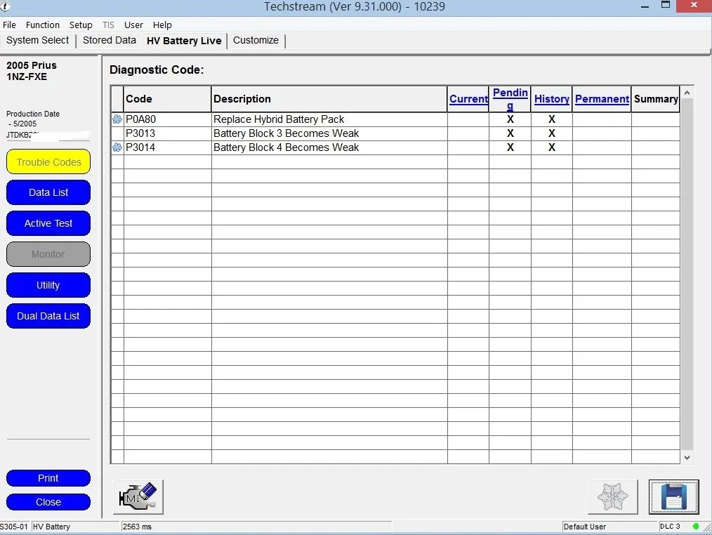
Task: Click the blue Close button in the sidebar
Action: click(48, 502)
